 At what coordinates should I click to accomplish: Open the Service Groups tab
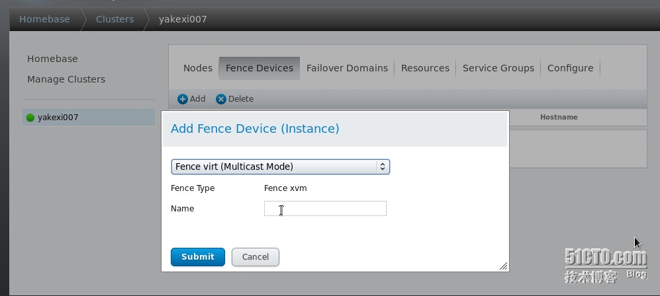click(x=498, y=68)
